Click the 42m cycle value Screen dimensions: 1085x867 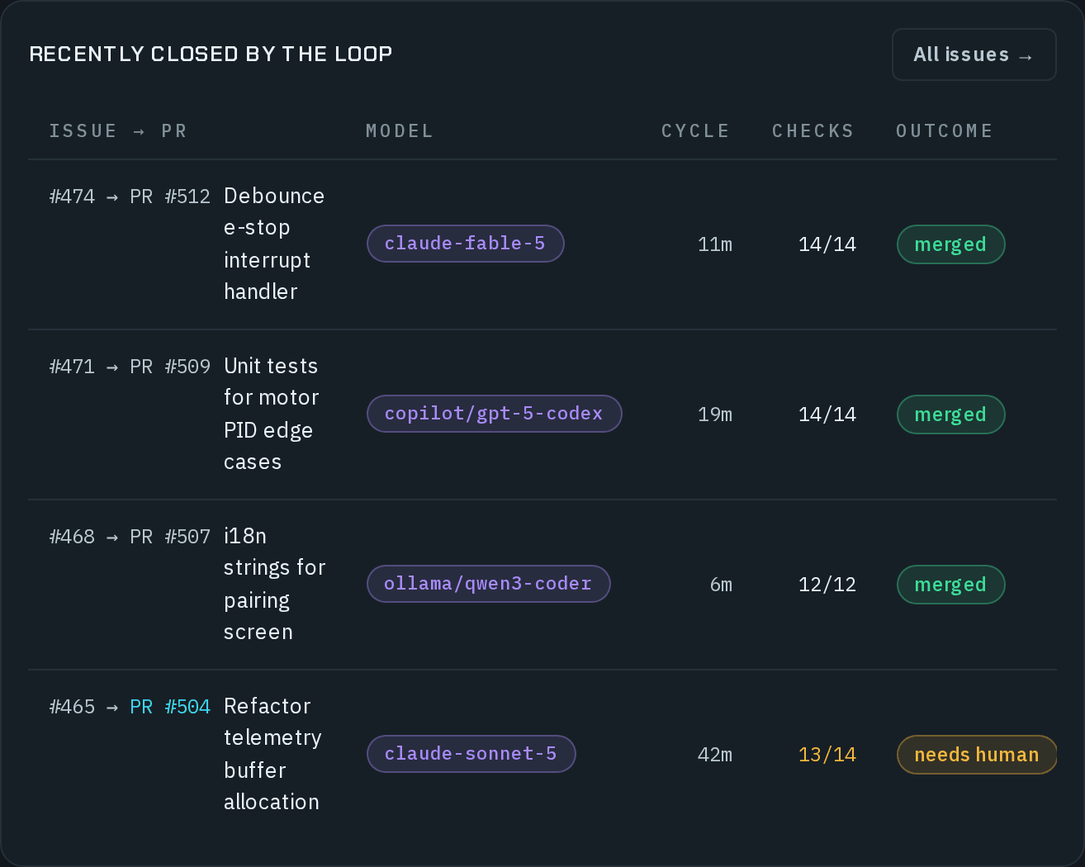715,755
